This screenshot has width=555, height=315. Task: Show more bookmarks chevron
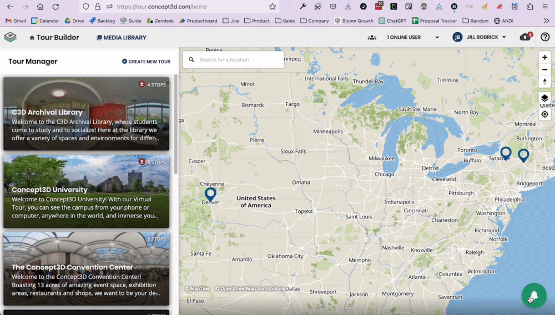547,21
